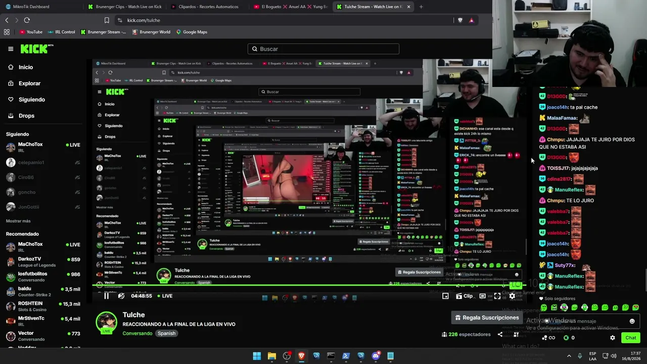The height and width of the screenshot is (364, 647).
Task: Open recommended channel losfutbolitos
Action: pyautogui.click(x=43, y=277)
